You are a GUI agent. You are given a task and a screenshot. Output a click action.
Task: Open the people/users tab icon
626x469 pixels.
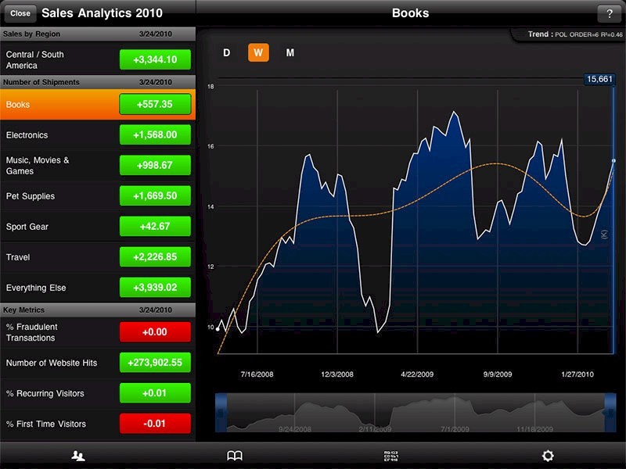77,456
